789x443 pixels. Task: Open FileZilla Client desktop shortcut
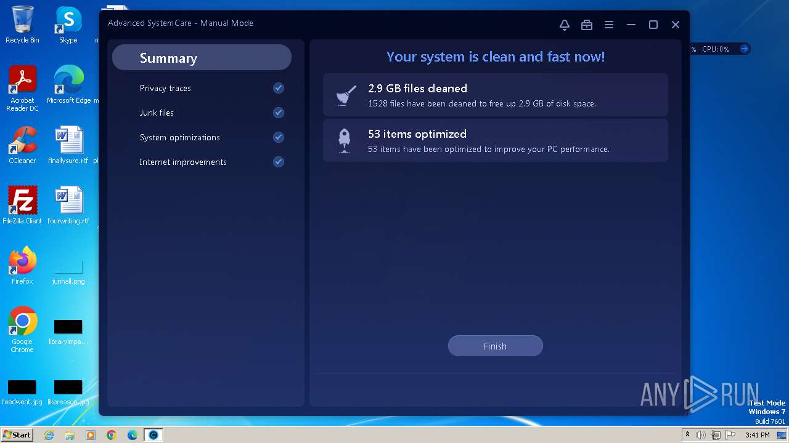pyautogui.click(x=22, y=206)
